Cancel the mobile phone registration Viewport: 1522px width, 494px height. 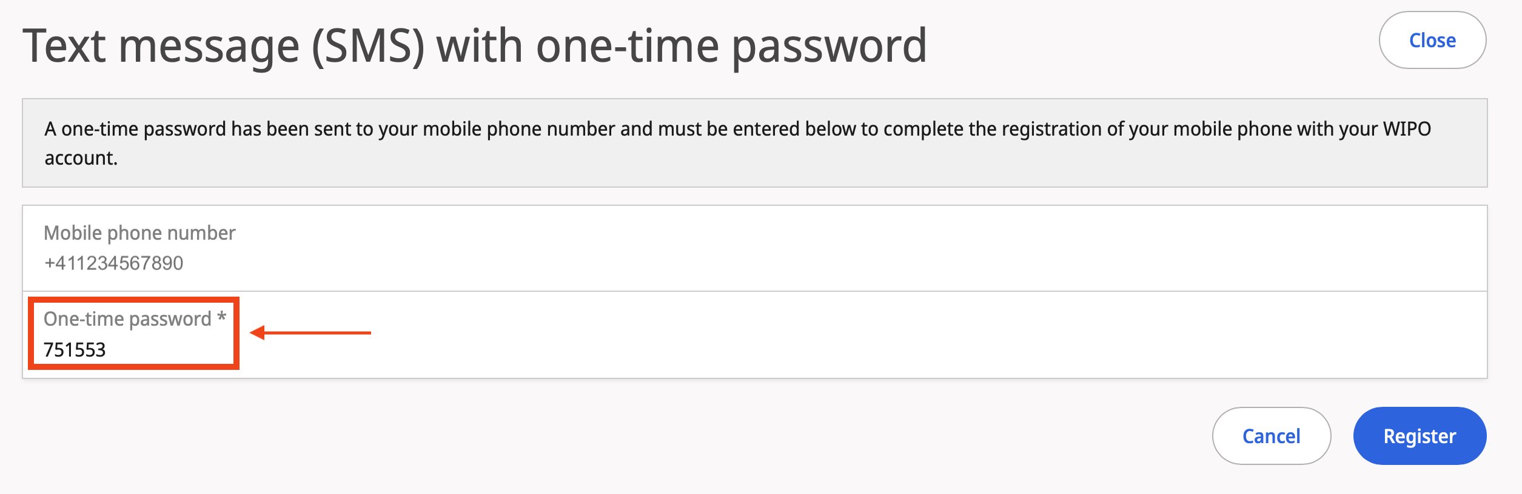point(1271,436)
